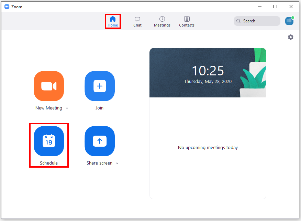
Task: Start a New Meeting with the orange camera icon
Action: point(49,86)
